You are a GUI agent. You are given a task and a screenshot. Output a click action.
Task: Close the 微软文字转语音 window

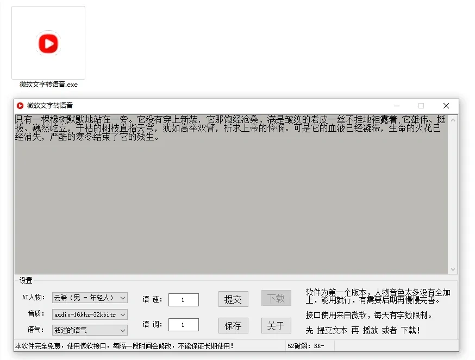tap(446, 106)
